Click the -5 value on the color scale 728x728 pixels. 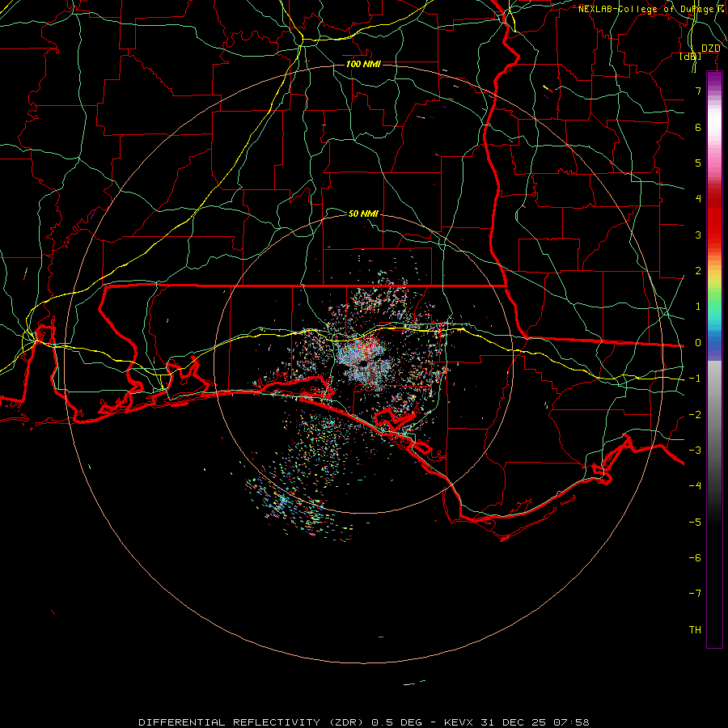pos(695,523)
